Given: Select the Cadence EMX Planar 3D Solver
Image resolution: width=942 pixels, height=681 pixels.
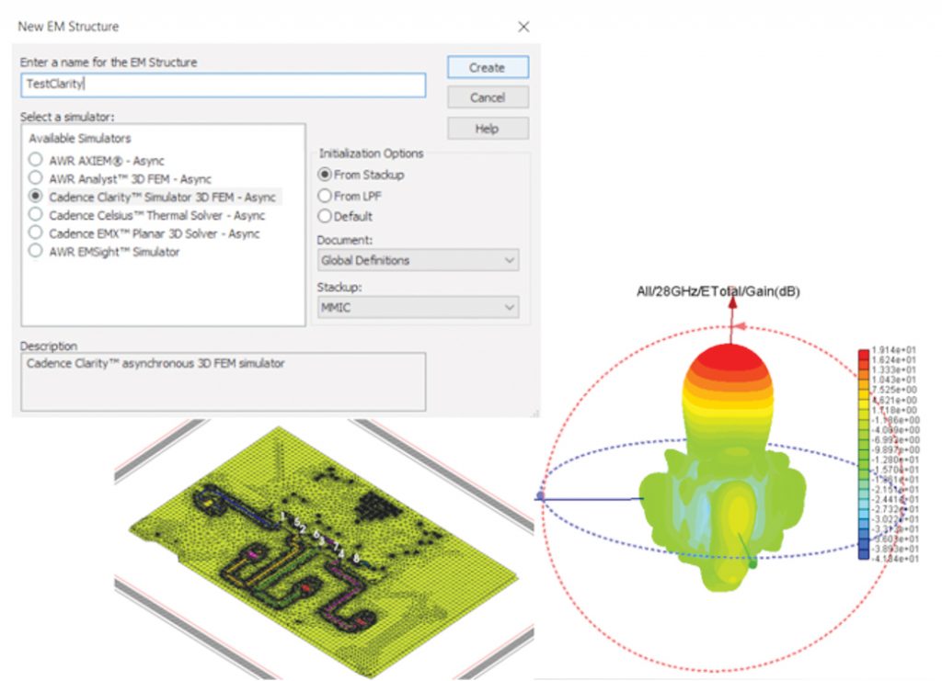Looking at the screenshot, I should [x=37, y=233].
